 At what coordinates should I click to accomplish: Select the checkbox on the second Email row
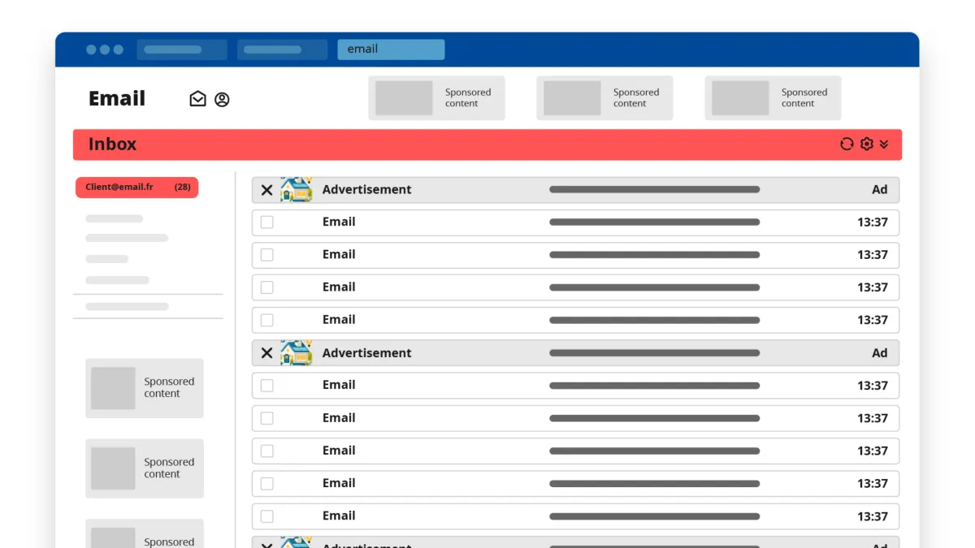tap(266, 255)
